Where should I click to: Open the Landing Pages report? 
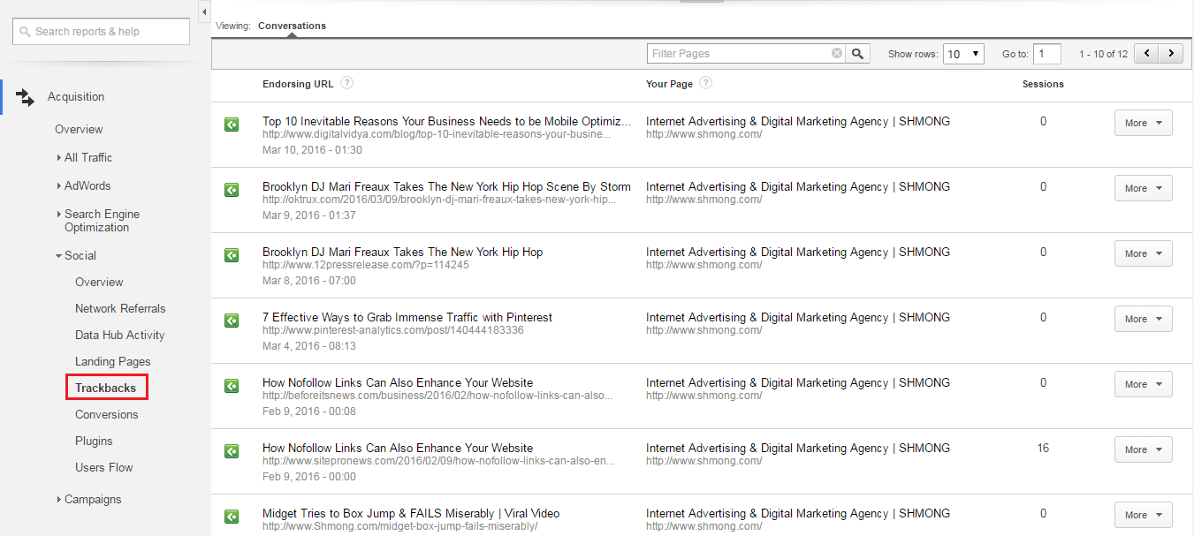[x=112, y=361]
